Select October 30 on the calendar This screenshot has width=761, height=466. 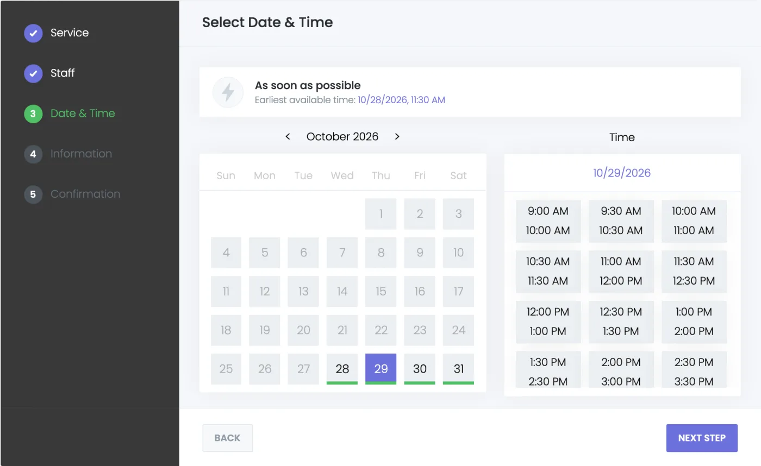click(x=420, y=369)
